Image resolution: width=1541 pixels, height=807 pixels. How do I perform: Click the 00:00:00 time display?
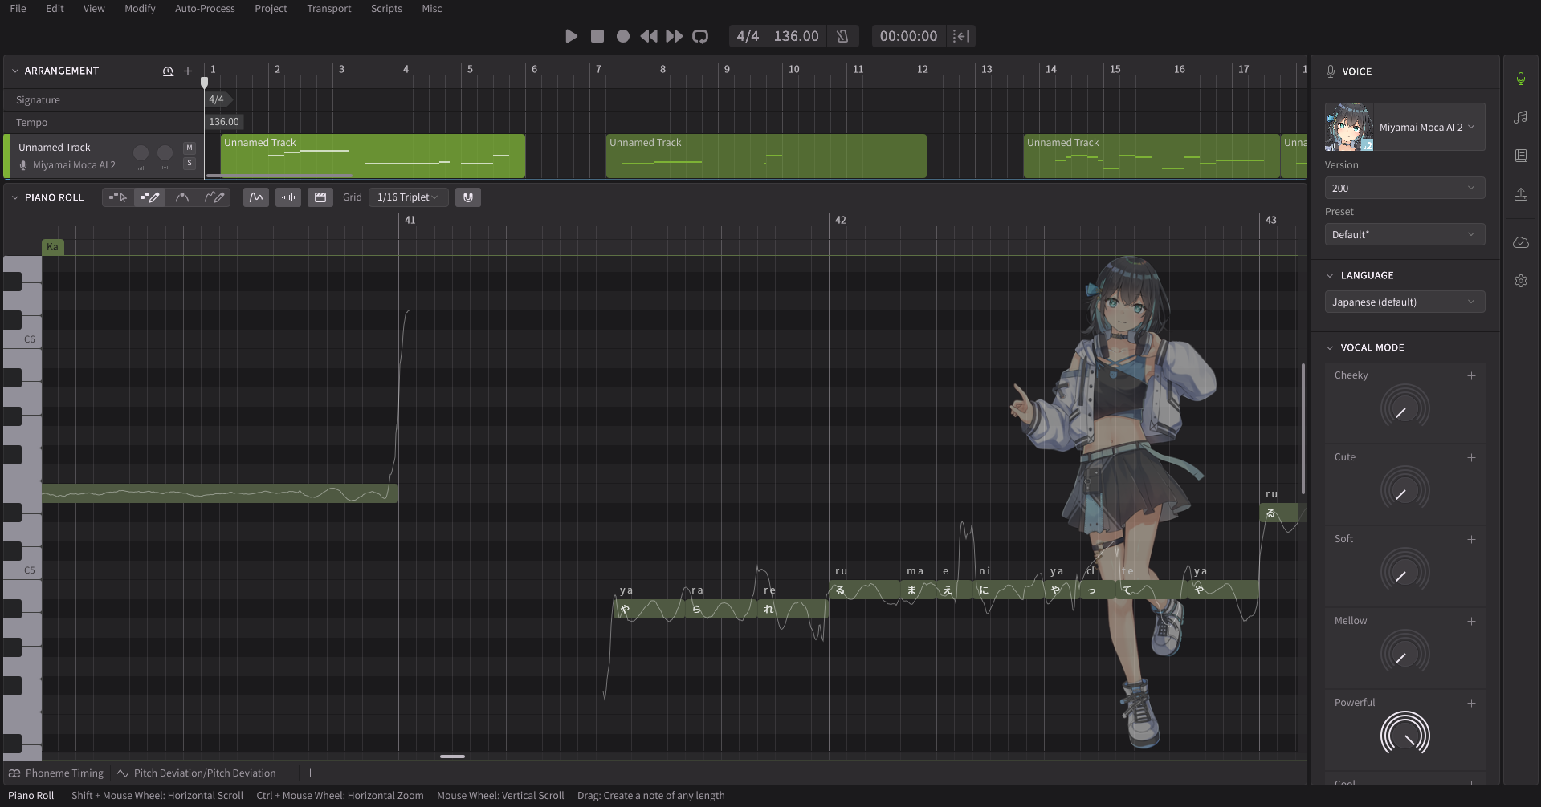pyautogui.click(x=908, y=36)
